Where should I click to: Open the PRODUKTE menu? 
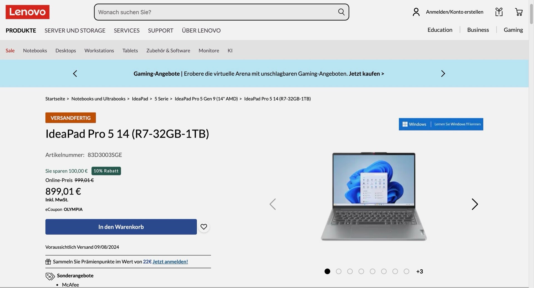21,30
